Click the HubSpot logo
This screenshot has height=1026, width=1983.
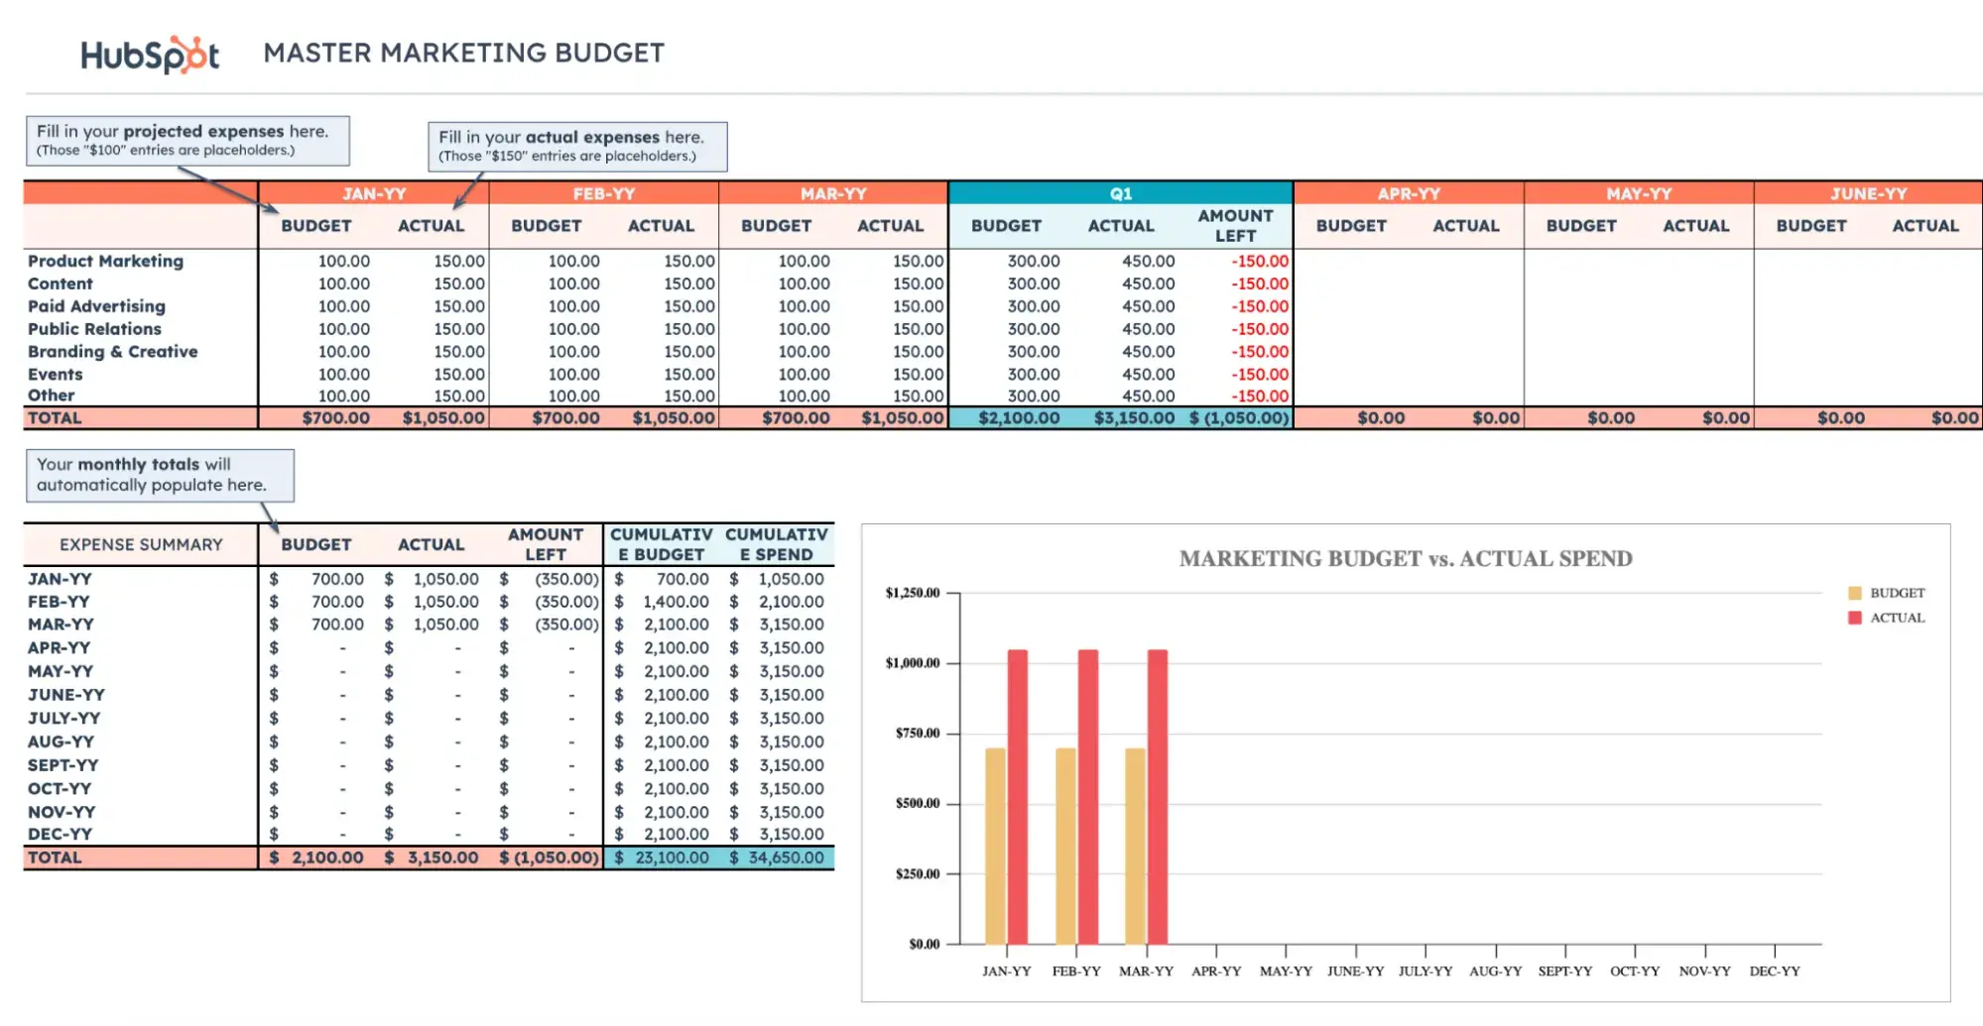pos(150,55)
